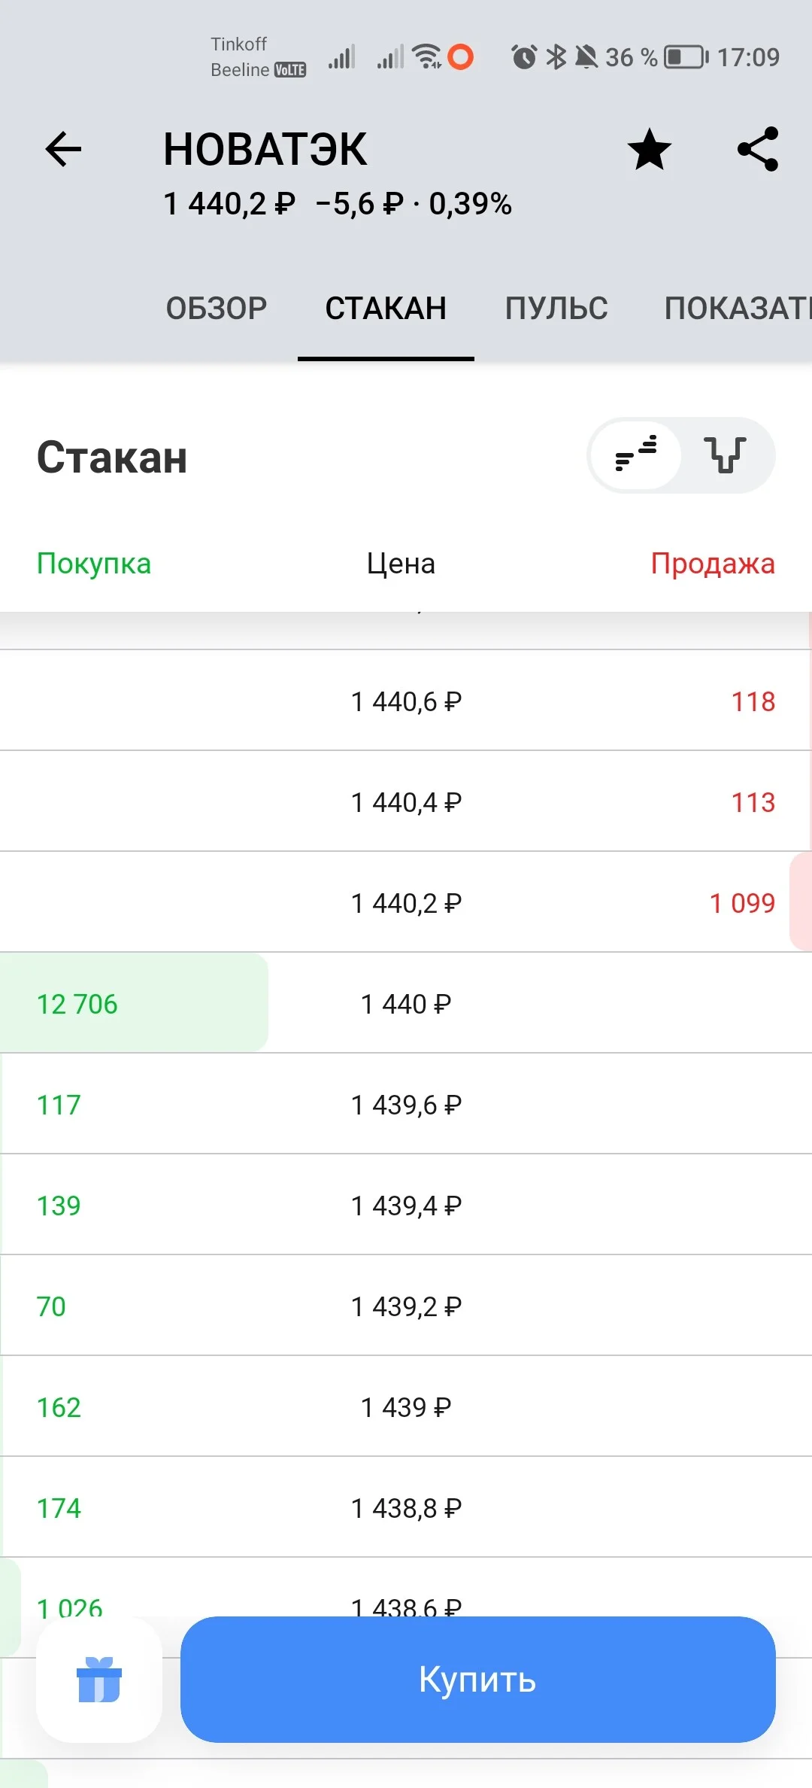The image size is (812, 1788).
Task: Tap the alarm icon in the status bar
Action: point(524,57)
